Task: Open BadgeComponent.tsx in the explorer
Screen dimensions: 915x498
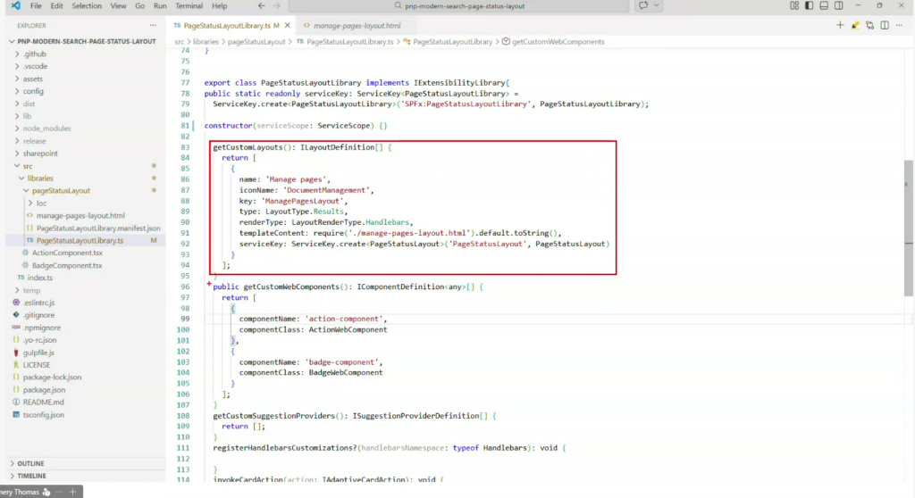Action: pos(67,265)
